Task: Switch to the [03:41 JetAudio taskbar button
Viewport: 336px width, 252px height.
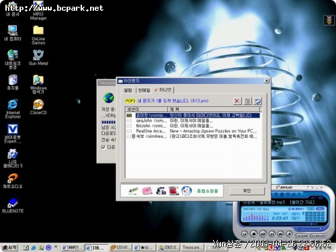Action: coord(121,247)
